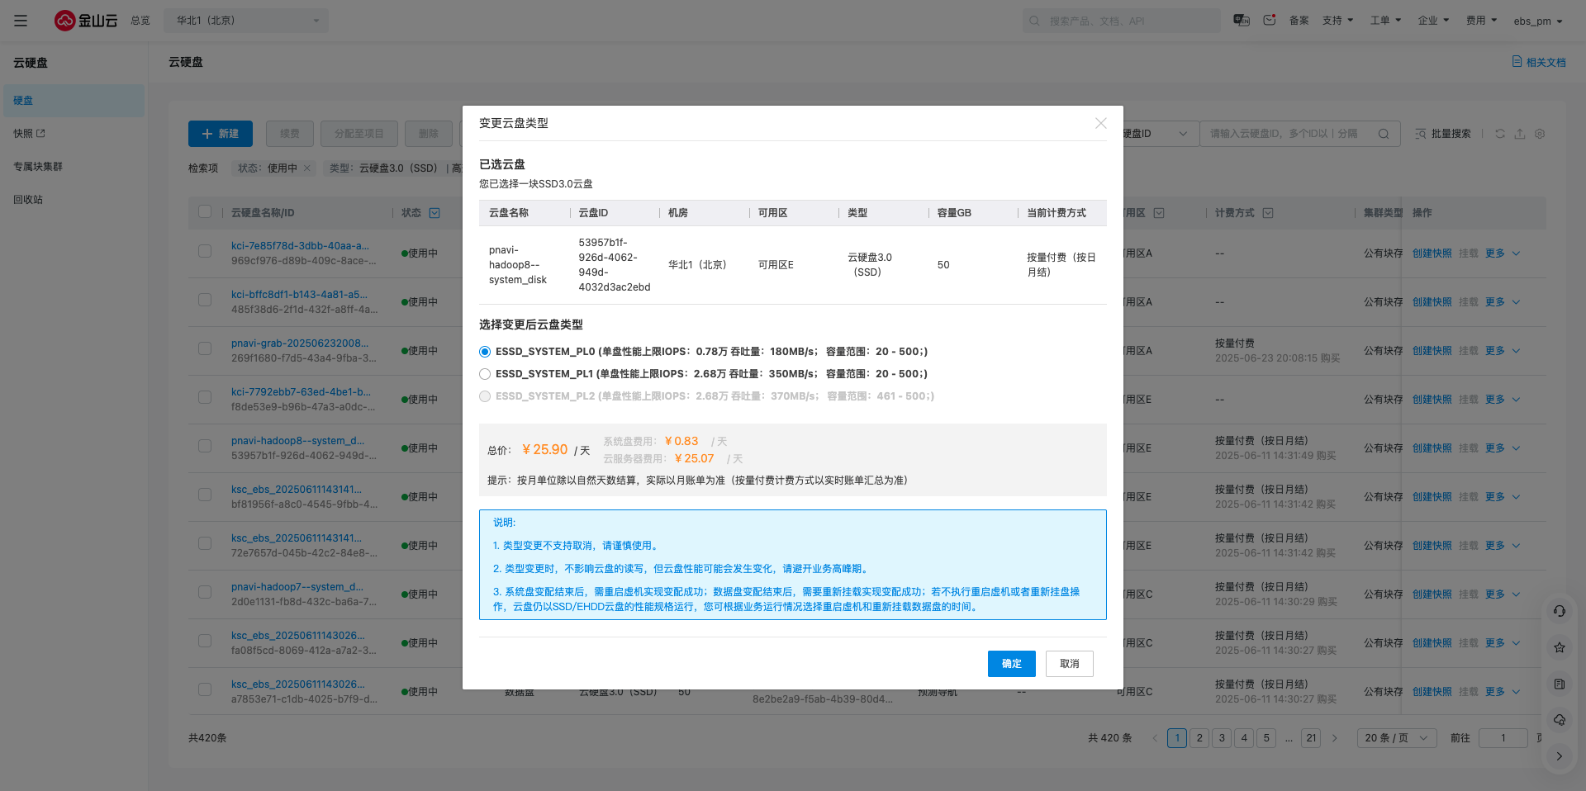
Task: Click the export upload icon
Action: pos(1520,134)
